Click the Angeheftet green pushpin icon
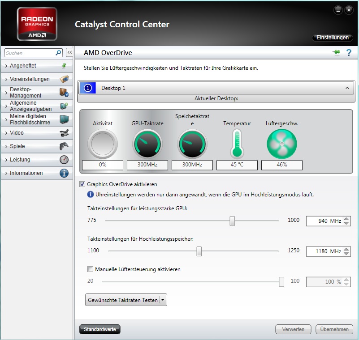This screenshot has height=340, width=359. [x=64, y=66]
